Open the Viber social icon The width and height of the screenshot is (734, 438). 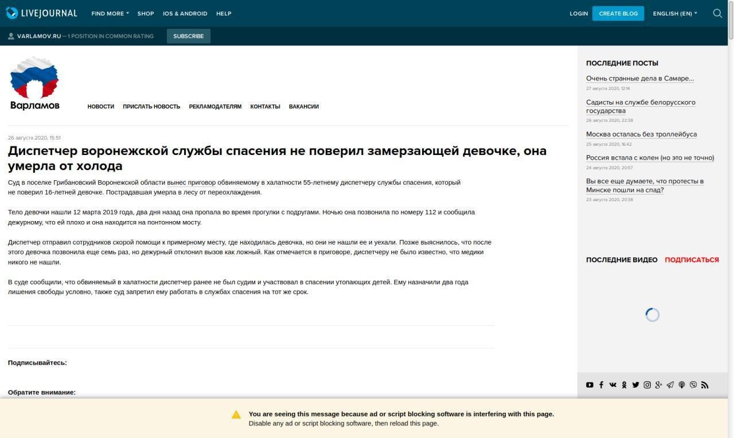click(693, 385)
